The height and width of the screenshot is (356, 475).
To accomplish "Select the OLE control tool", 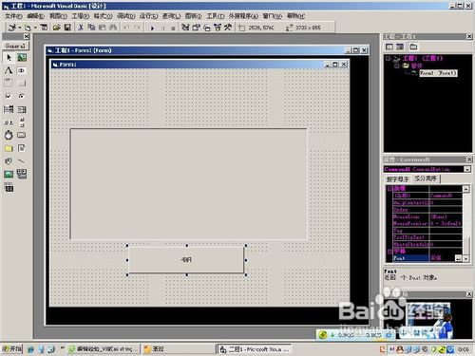I will 9,188.
